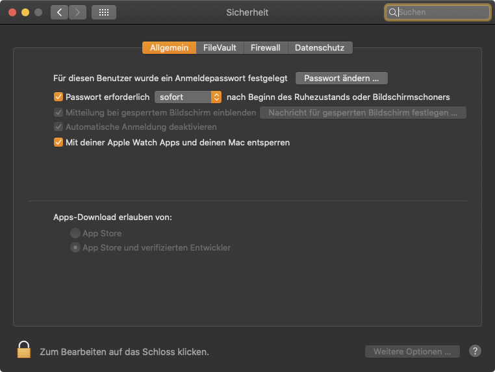This screenshot has width=495, height=372.
Task: Go back with the left arrow
Action: pyautogui.click(x=59, y=12)
